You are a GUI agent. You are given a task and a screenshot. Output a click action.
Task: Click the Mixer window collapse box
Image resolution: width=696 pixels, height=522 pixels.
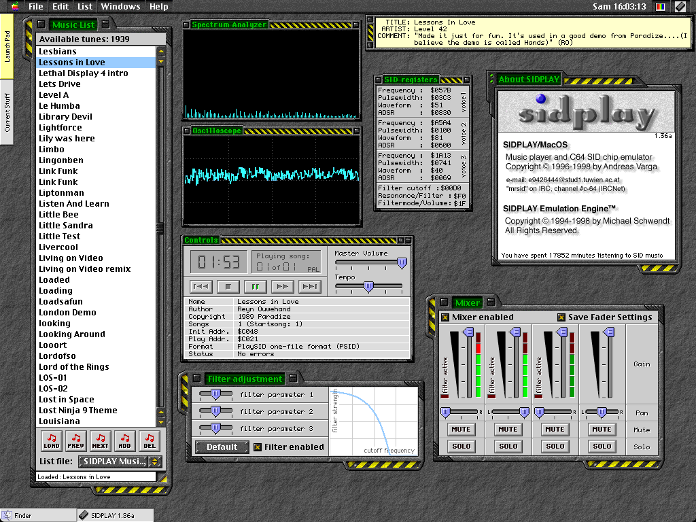click(491, 302)
